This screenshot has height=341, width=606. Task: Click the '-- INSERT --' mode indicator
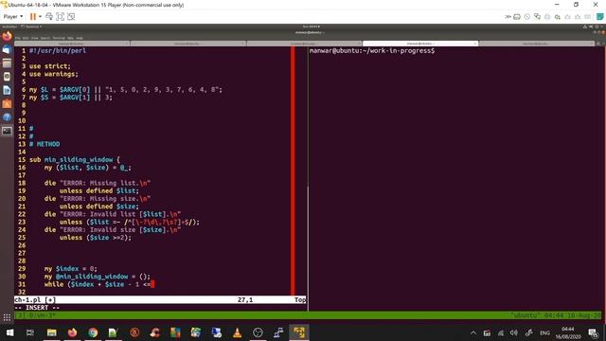37,308
